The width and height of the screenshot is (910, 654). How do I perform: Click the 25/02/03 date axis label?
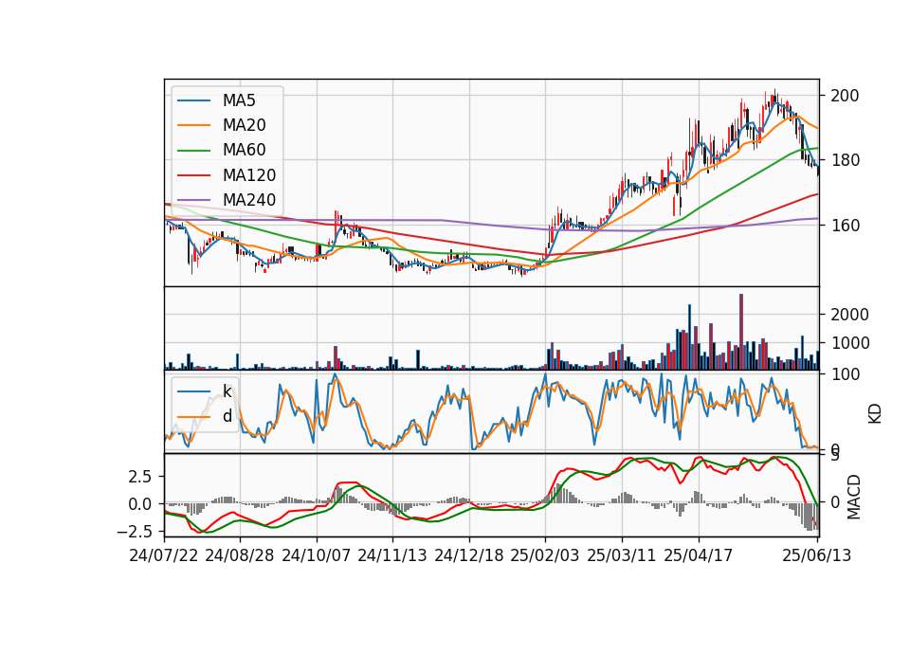click(x=545, y=555)
